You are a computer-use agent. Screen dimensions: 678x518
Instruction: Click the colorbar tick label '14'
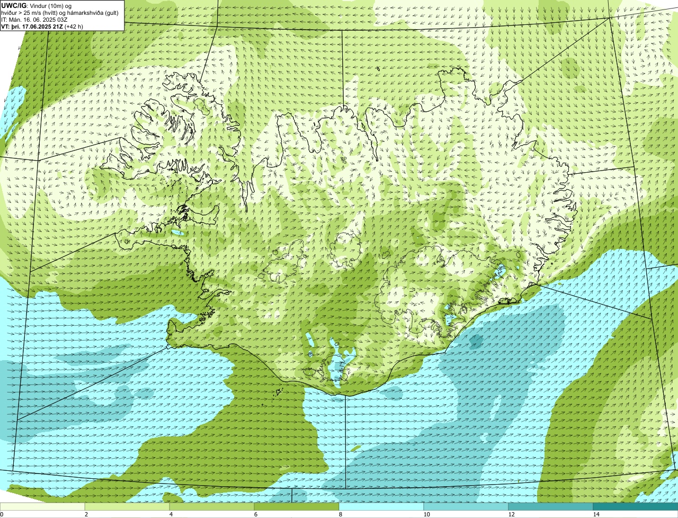pos(596,514)
